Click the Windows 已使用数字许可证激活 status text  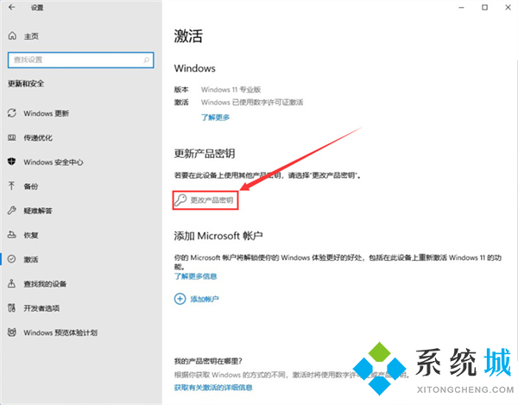click(252, 103)
